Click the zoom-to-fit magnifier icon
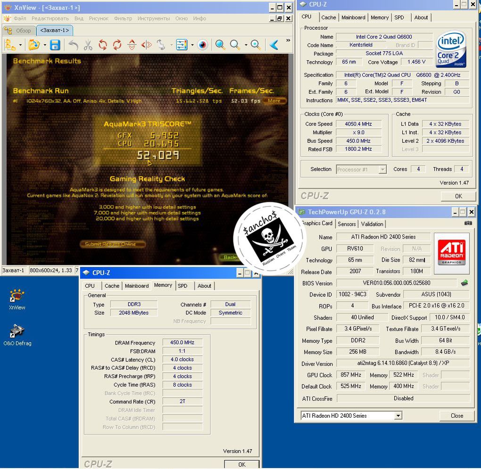Viewport: 481px width, 469px height. [256, 45]
